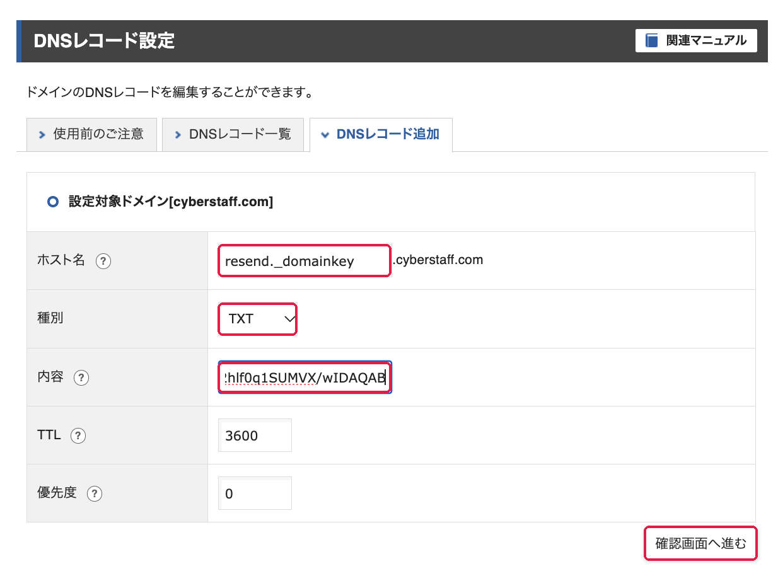The height and width of the screenshot is (576, 778).
Task: Click help icon next to 内容
Action: [x=81, y=377]
